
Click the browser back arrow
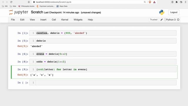pos(3,2)
